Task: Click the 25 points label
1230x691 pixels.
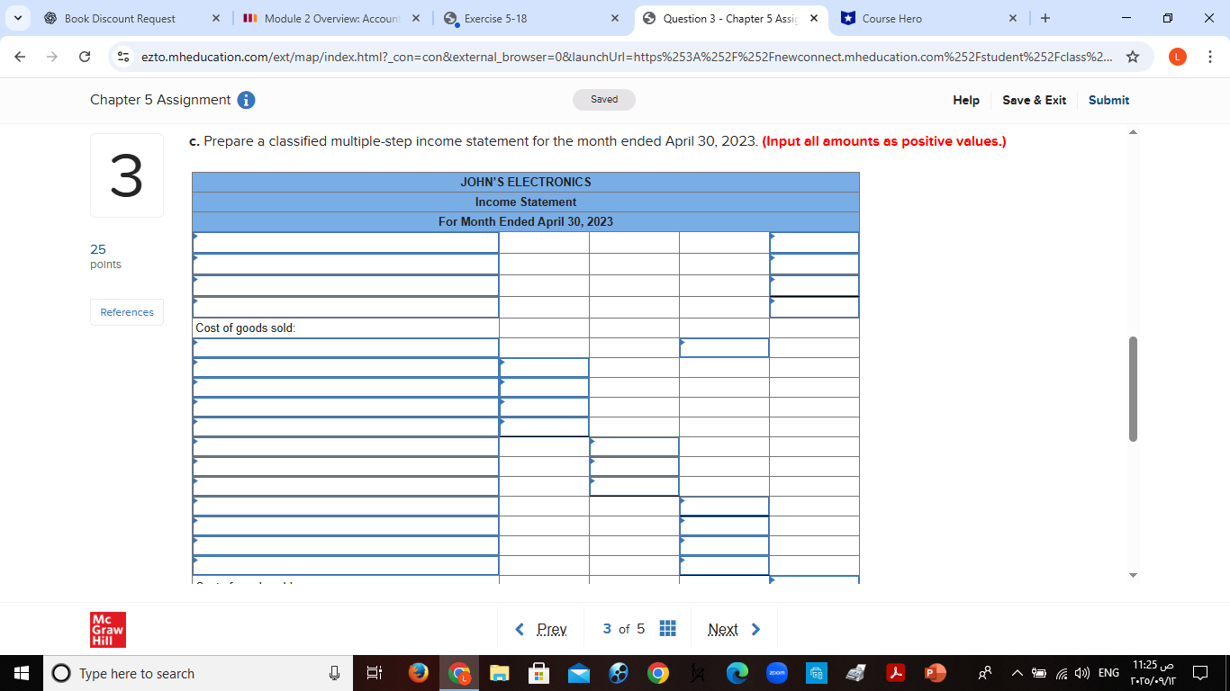Action: coord(105,256)
